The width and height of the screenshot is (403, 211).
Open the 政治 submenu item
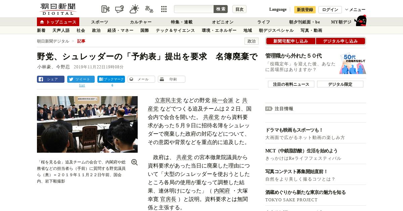(x=96, y=30)
